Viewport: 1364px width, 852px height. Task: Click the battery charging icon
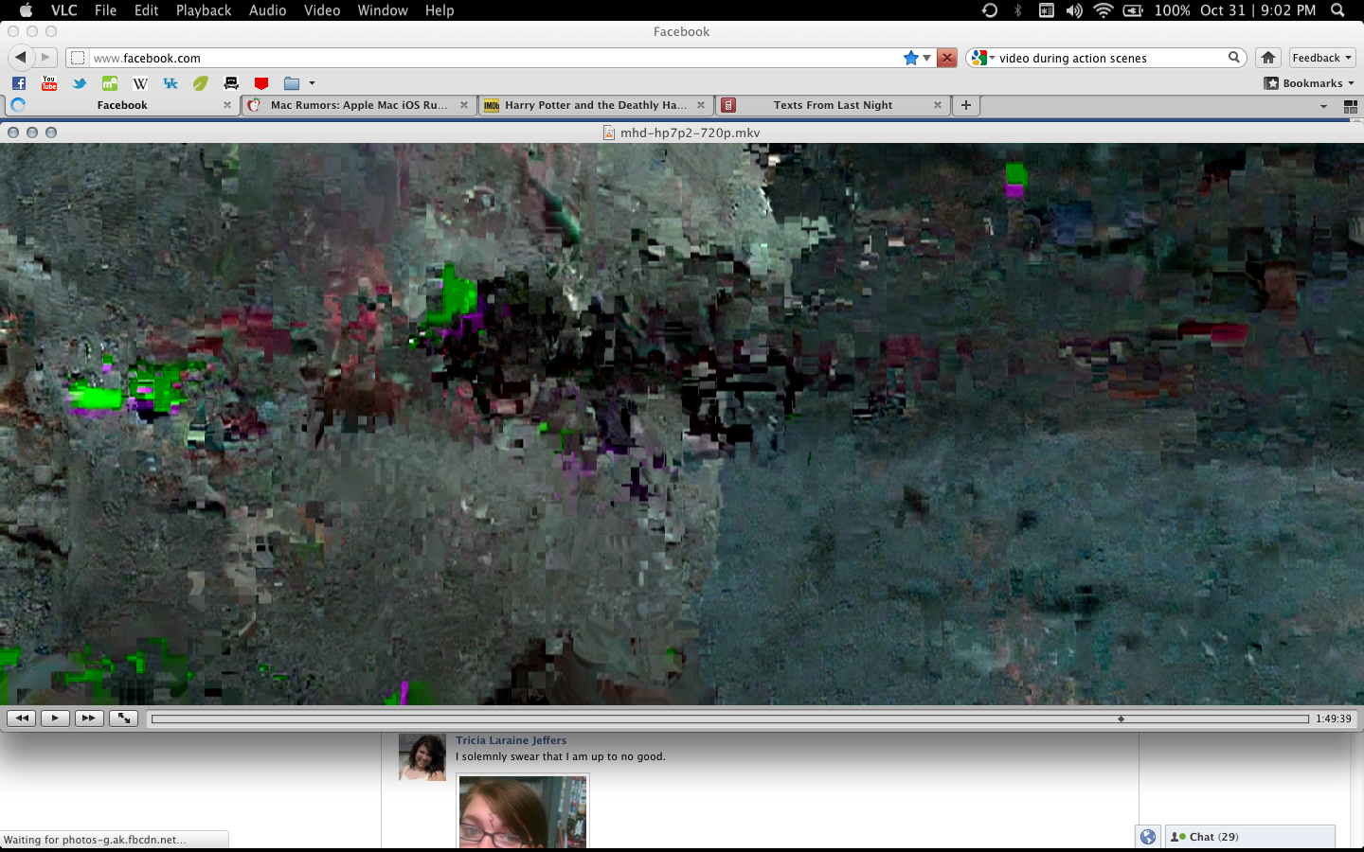pyautogui.click(x=1133, y=10)
